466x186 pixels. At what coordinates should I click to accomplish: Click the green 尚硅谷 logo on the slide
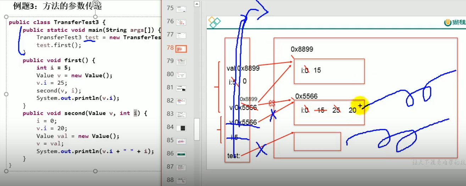[x=455, y=23]
